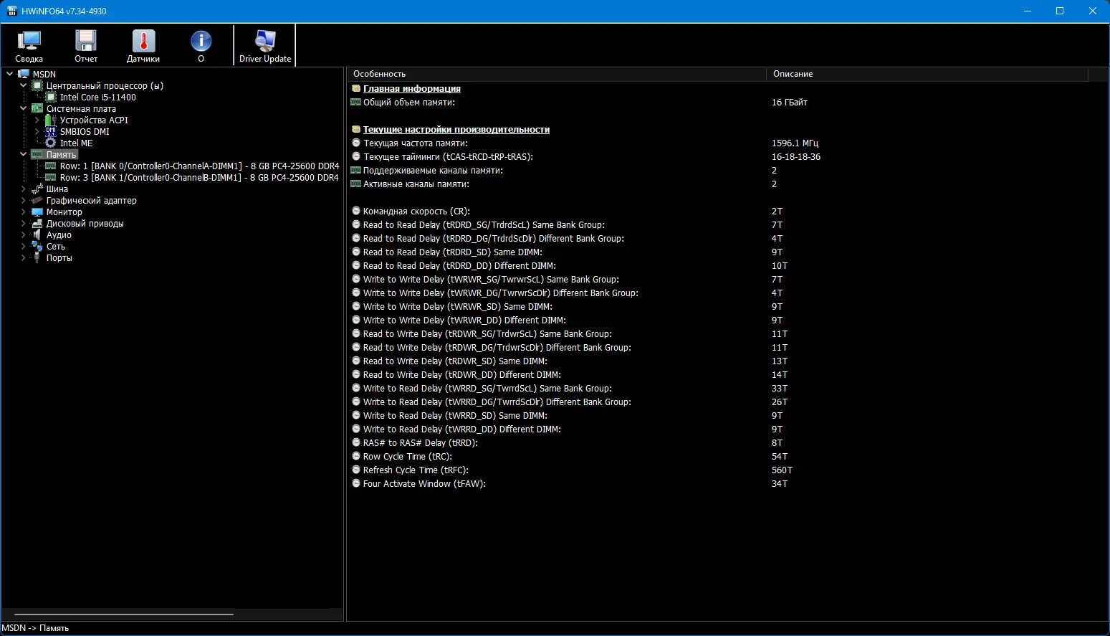This screenshot has width=1110, height=636.
Task: Click the Главная информация section heading
Action: point(412,89)
